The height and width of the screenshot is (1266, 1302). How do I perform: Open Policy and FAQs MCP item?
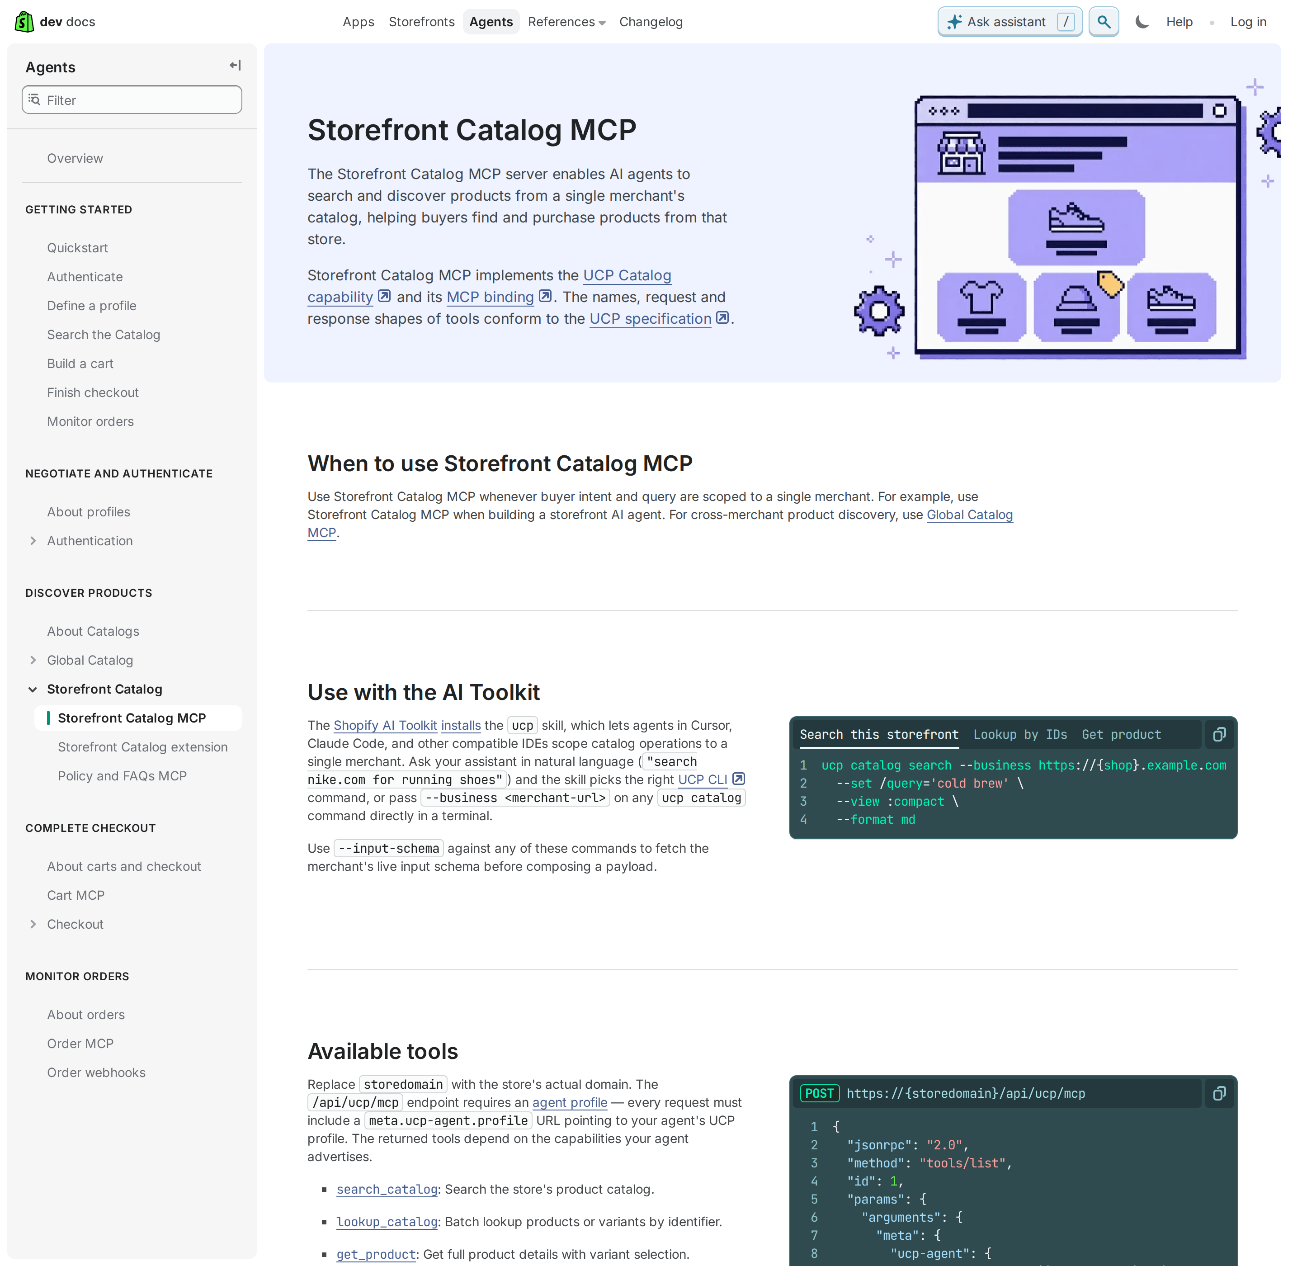(123, 776)
